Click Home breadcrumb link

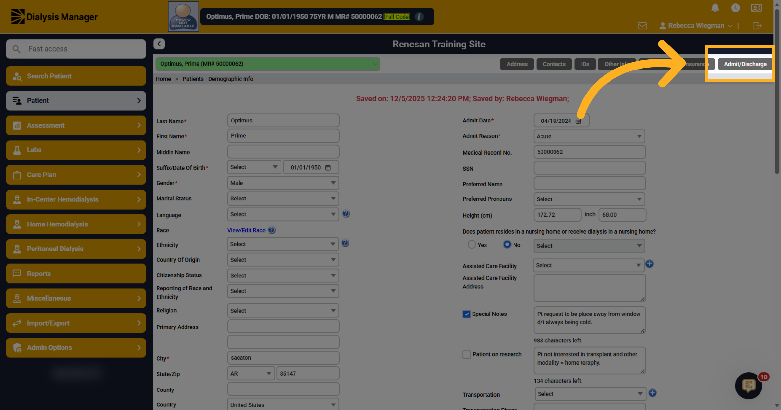pyautogui.click(x=163, y=79)
